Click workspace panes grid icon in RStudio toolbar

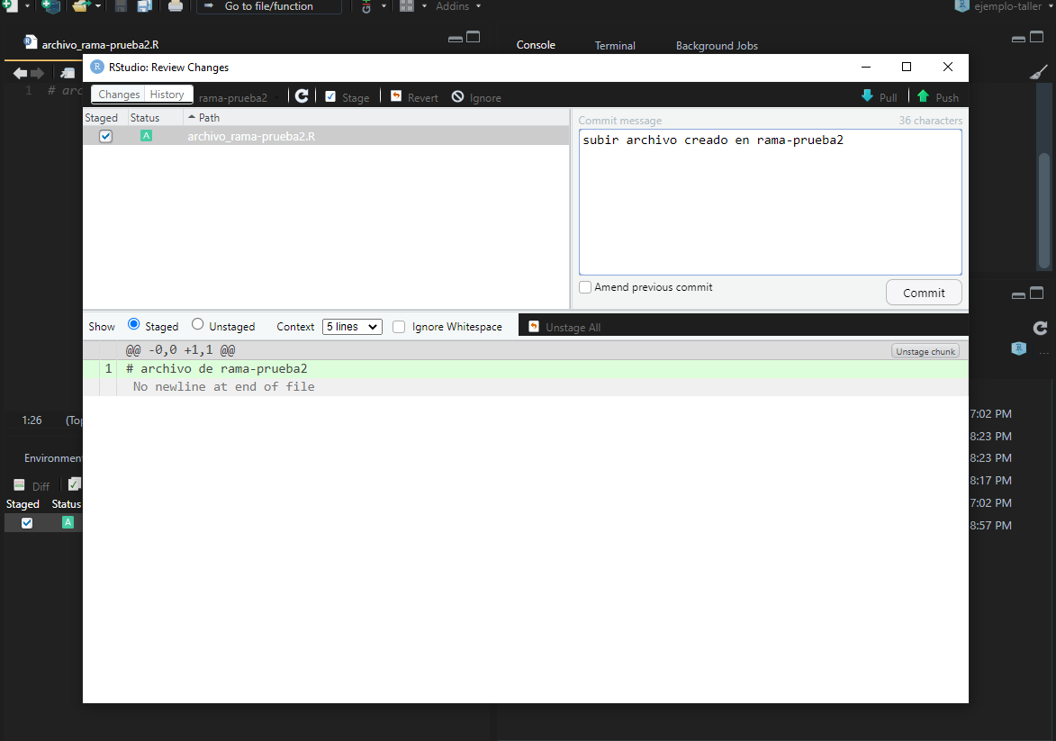[407, 6]
